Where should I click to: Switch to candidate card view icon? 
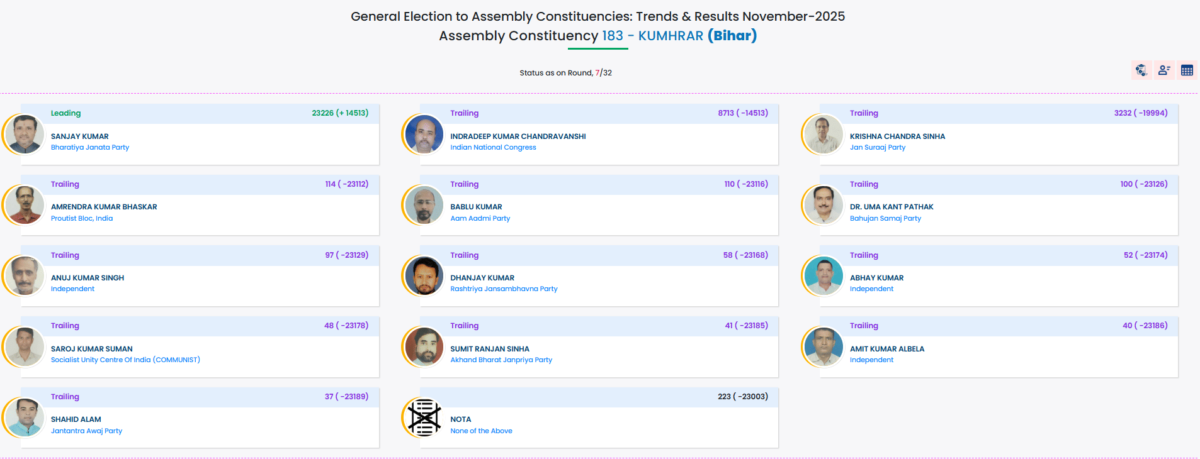1164,70
